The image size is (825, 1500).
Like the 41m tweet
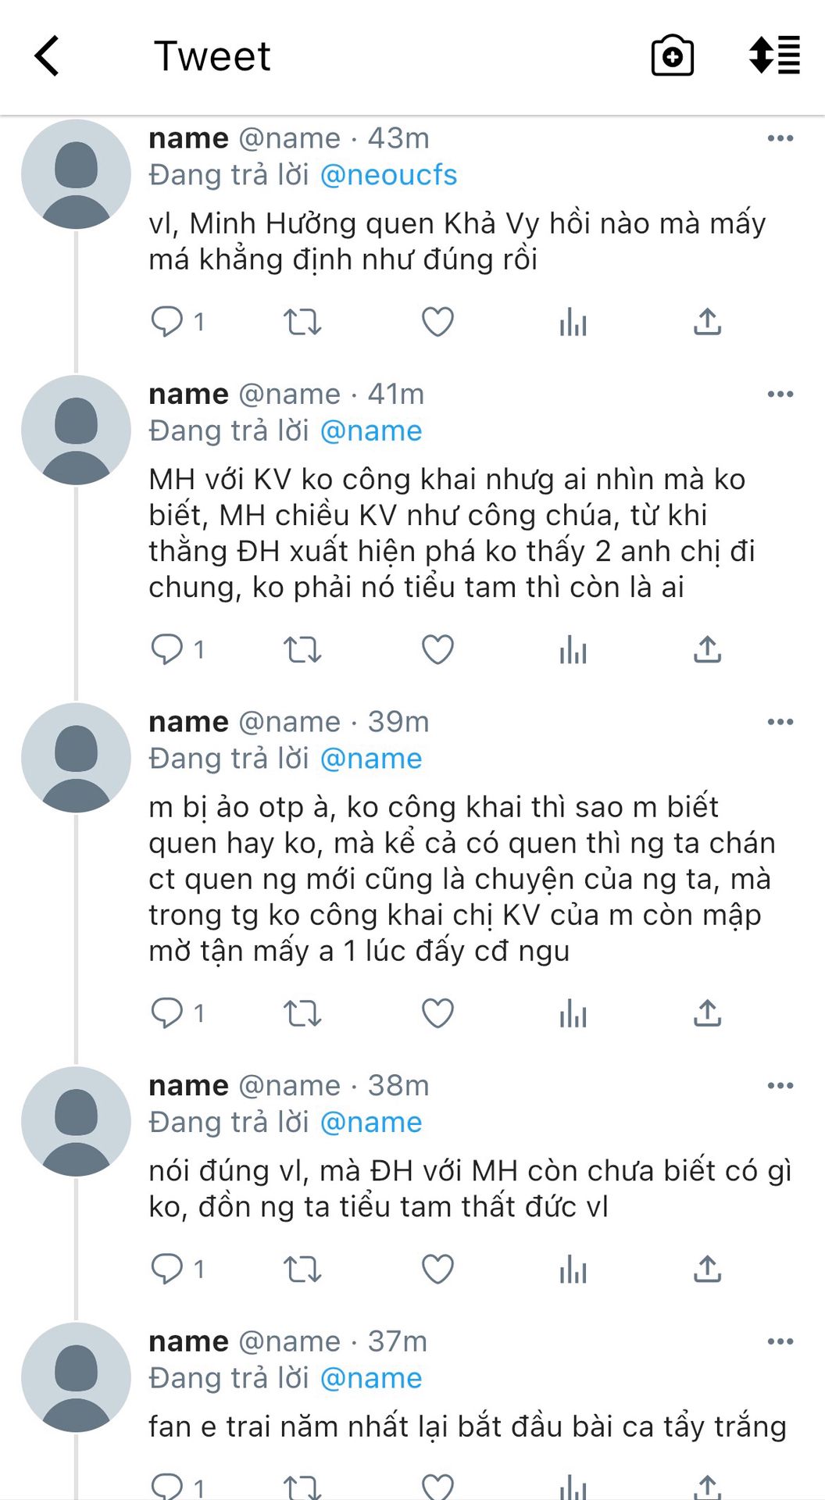(x=437, y=649)
